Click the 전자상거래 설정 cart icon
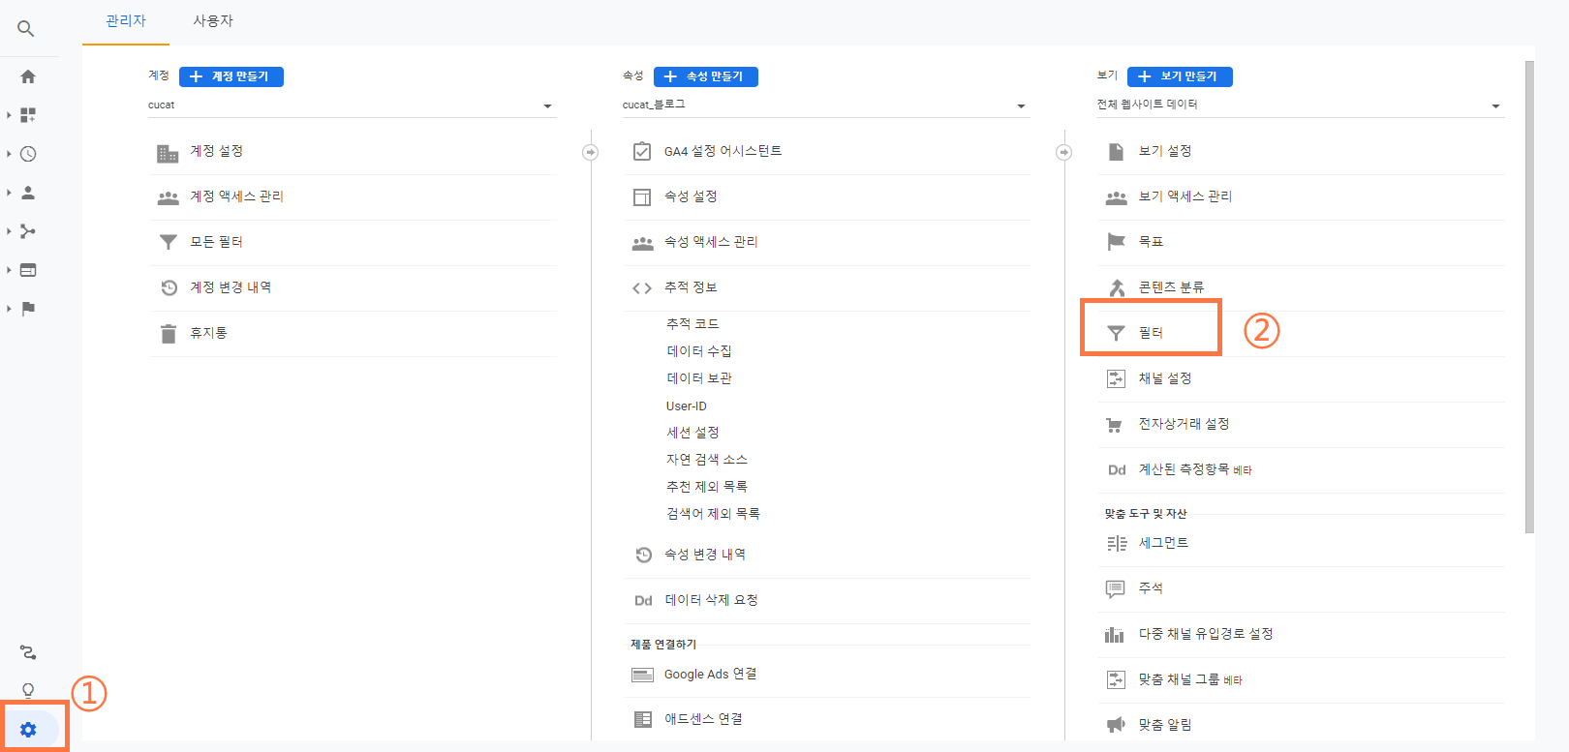Viewport: 1569px width, 752px height. [x=1115, y=425]
